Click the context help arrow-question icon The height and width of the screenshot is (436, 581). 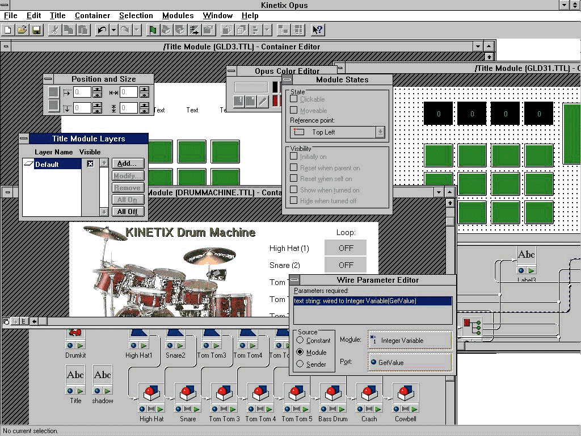point(317,30)
